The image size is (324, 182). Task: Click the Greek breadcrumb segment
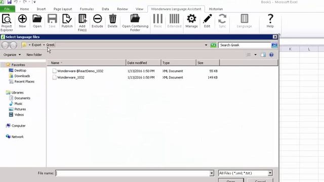[x=50, y=45]
